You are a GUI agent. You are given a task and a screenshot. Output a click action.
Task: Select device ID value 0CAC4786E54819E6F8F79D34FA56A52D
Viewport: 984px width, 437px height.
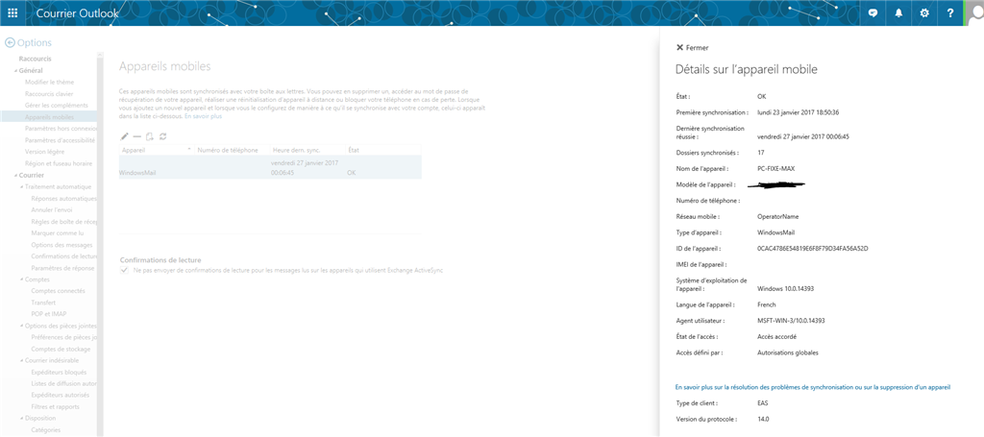(813, 249)
